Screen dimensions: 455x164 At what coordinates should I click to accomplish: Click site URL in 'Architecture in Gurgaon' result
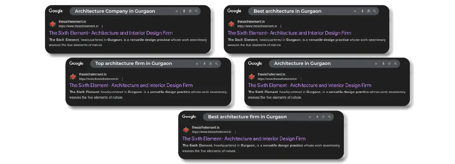pyautogui.click(x=277, y=79)
